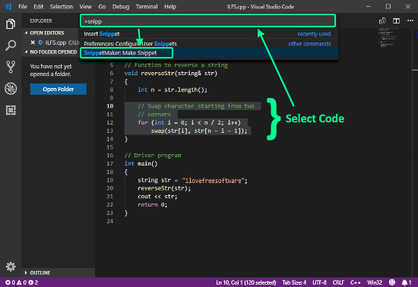Close ILFS.cpp in Open Editors

coord(33,43)
